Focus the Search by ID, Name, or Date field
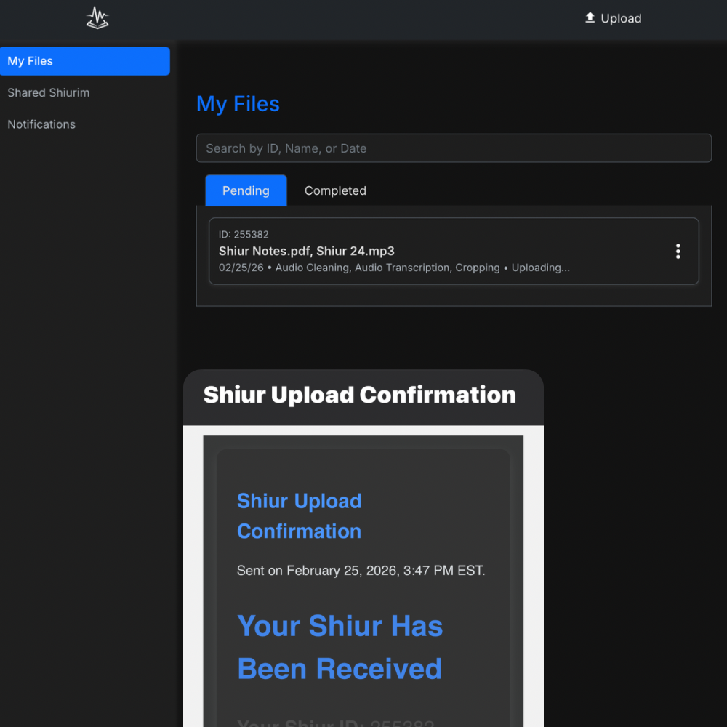This screenshot has width=727, height=727. coord(454,148)
